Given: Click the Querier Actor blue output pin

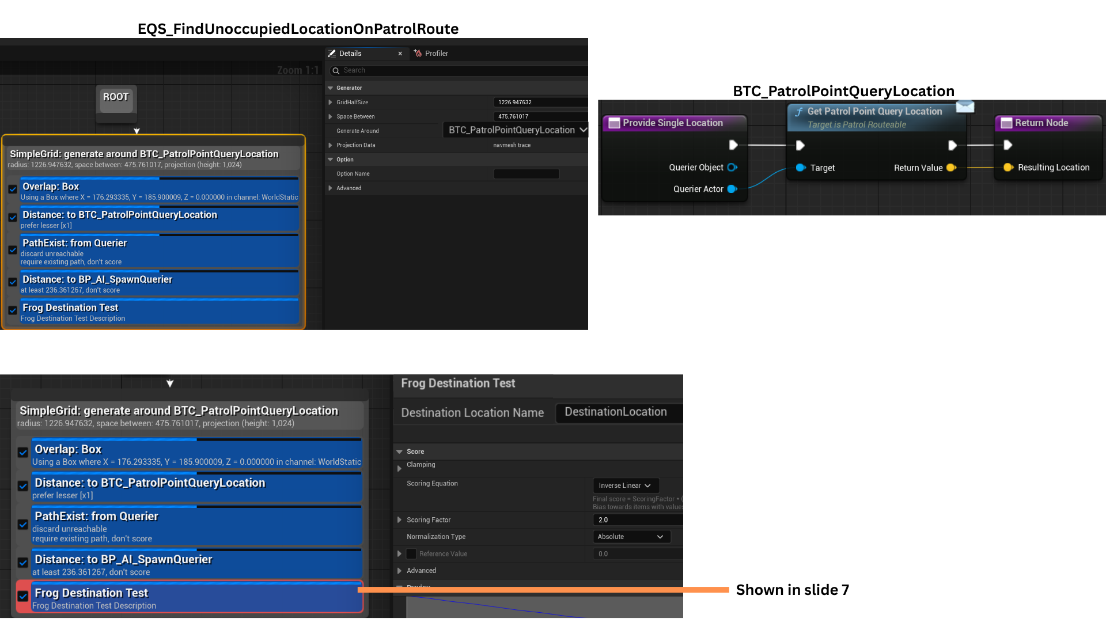Looking at the screenshot, I should 732,189.
